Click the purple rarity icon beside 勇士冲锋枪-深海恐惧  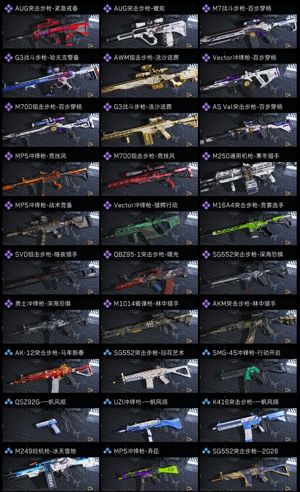pyautogui.click(x=8, y=304)
